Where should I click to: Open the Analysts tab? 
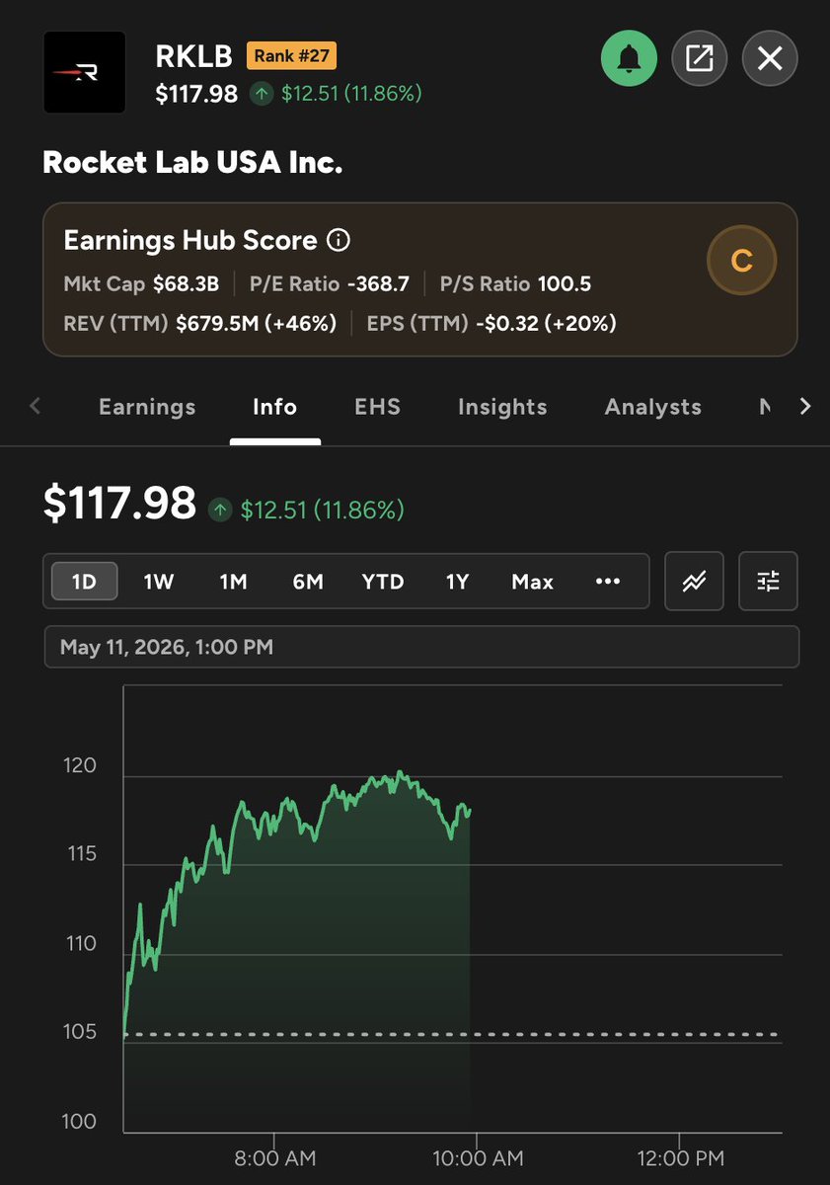[653, 407]
